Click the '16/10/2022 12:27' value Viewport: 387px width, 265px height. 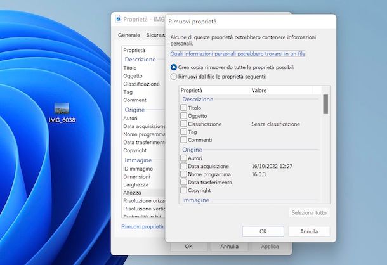point(272,166)
